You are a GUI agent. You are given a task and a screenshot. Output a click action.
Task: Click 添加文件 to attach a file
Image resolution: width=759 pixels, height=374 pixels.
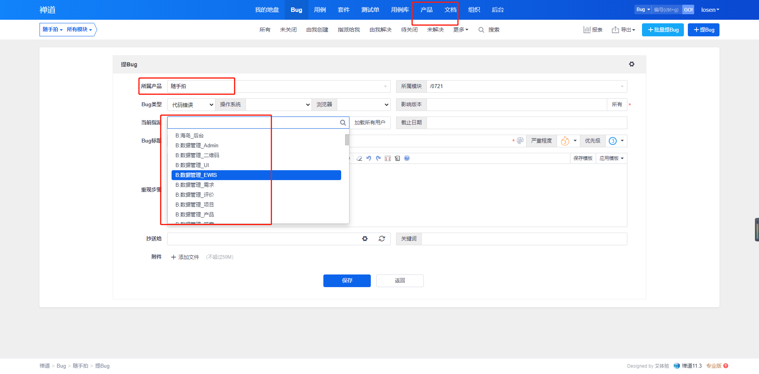(185, 257)
